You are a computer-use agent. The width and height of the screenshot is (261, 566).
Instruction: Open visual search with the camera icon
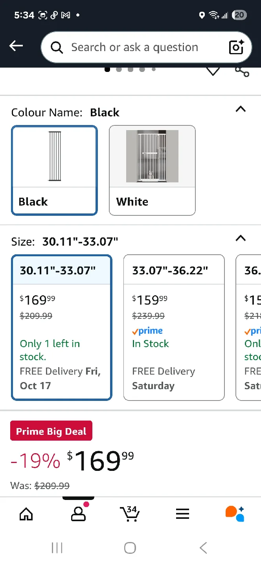tap(235, 47)
